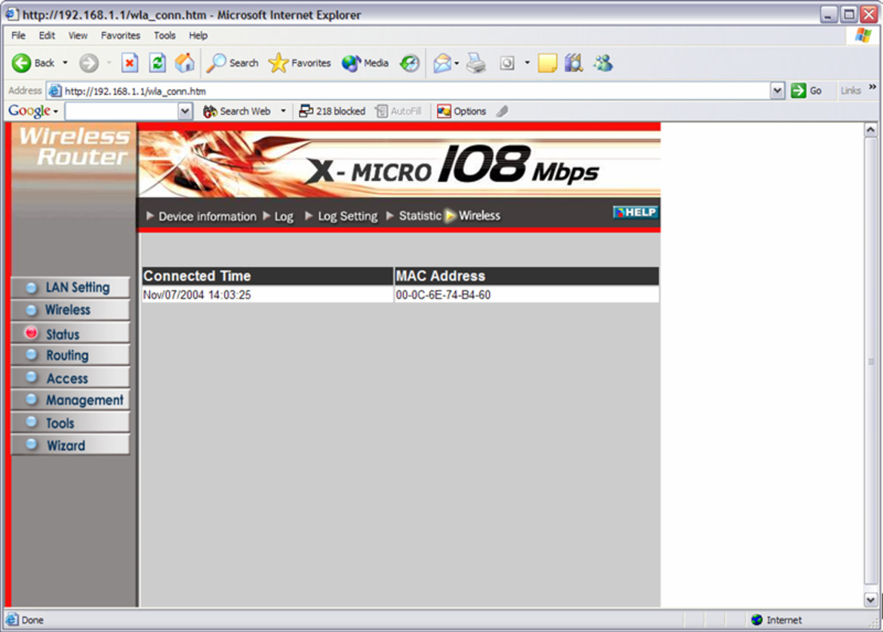Print the page using printer icon

click(476, 63)
